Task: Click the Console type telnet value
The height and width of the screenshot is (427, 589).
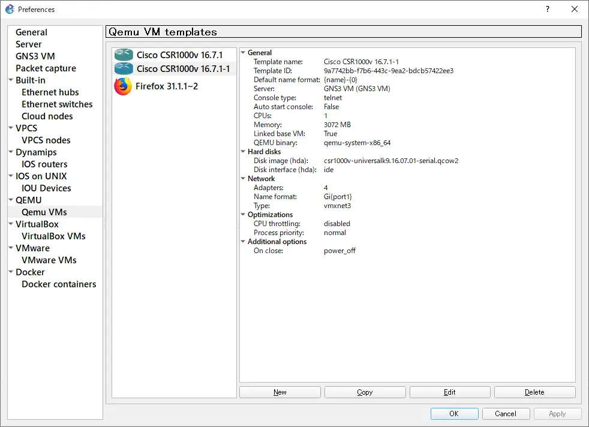Action: pos(333,98)
